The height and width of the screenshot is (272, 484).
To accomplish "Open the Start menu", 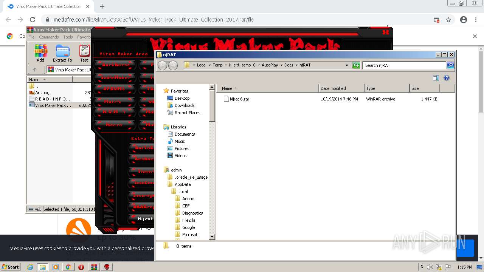I will 11,267.
